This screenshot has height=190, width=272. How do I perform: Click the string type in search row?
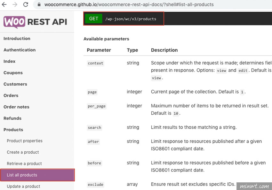tap(133, 127)
